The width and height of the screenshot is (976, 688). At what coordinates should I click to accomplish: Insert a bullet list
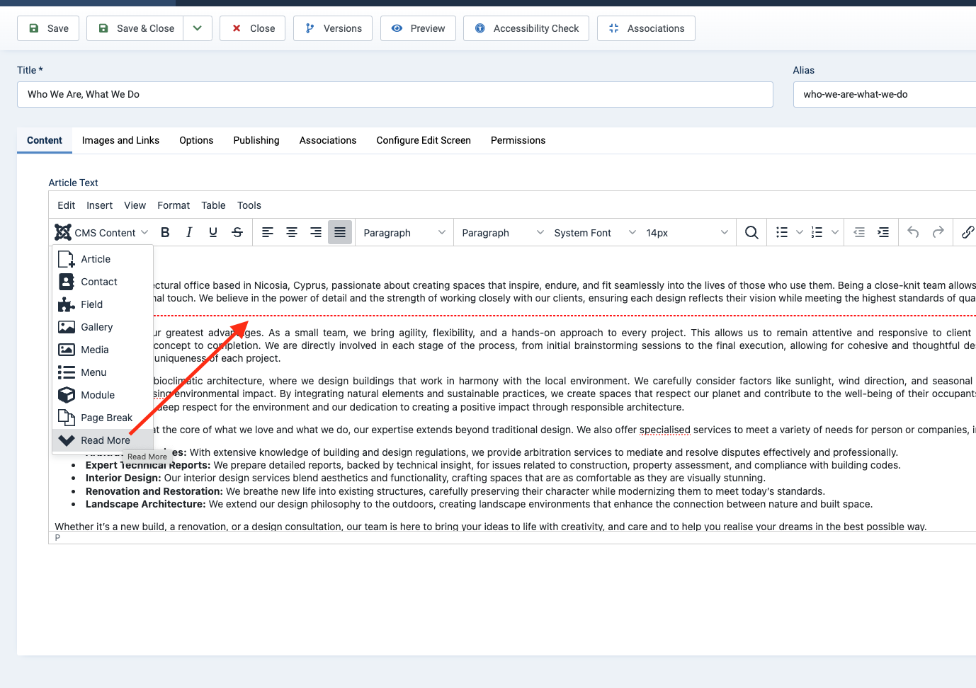(782, 232)
